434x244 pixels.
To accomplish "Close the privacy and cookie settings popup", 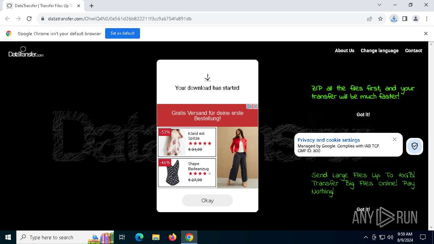I will 395,139.
